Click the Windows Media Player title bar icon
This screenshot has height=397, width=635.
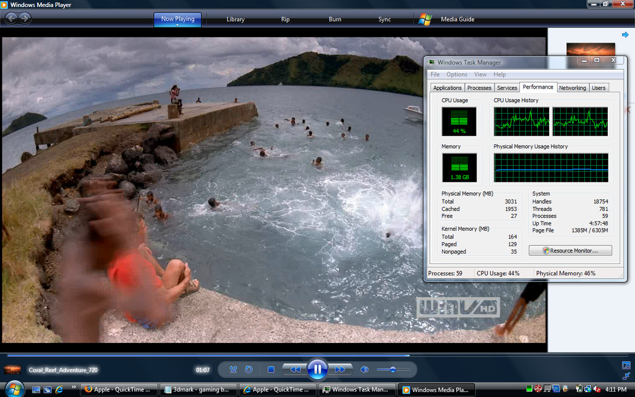point(4,4)
